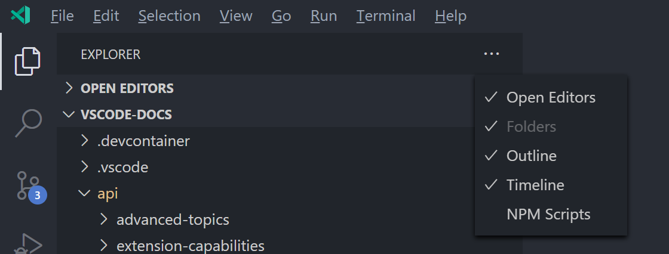Toggle the Timeline view off
This screenshot has height=254, width=669.
[535, 185]
